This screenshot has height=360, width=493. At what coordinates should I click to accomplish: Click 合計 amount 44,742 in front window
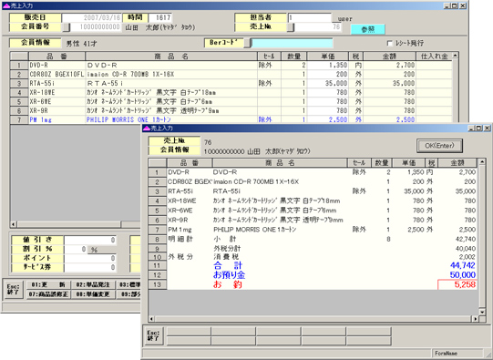463,266
